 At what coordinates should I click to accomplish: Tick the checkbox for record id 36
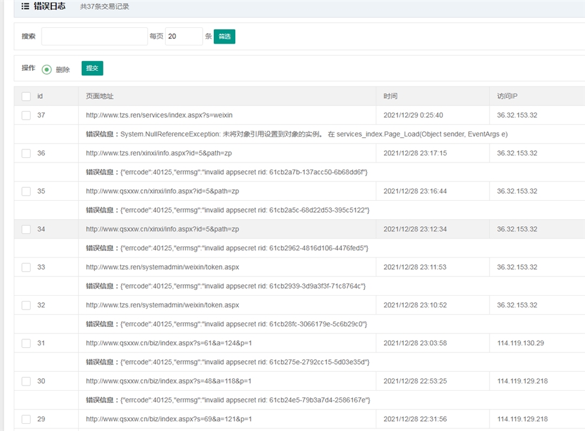[x=26, y=153]
